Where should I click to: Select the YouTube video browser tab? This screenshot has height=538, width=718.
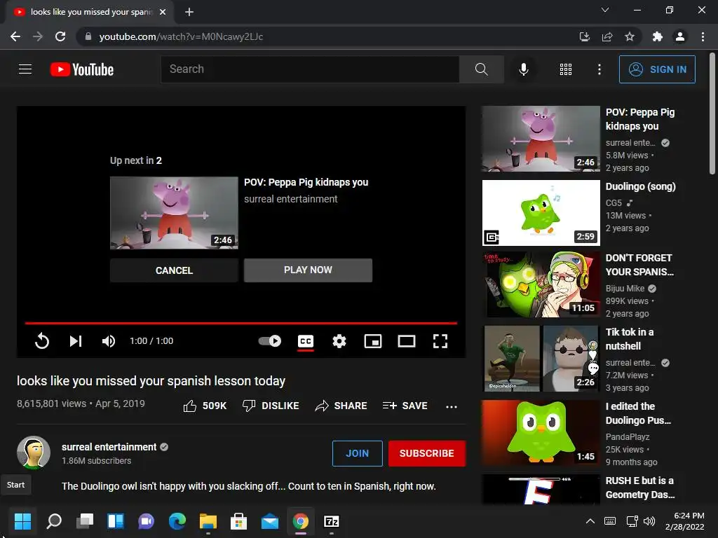tap(89, 12)
